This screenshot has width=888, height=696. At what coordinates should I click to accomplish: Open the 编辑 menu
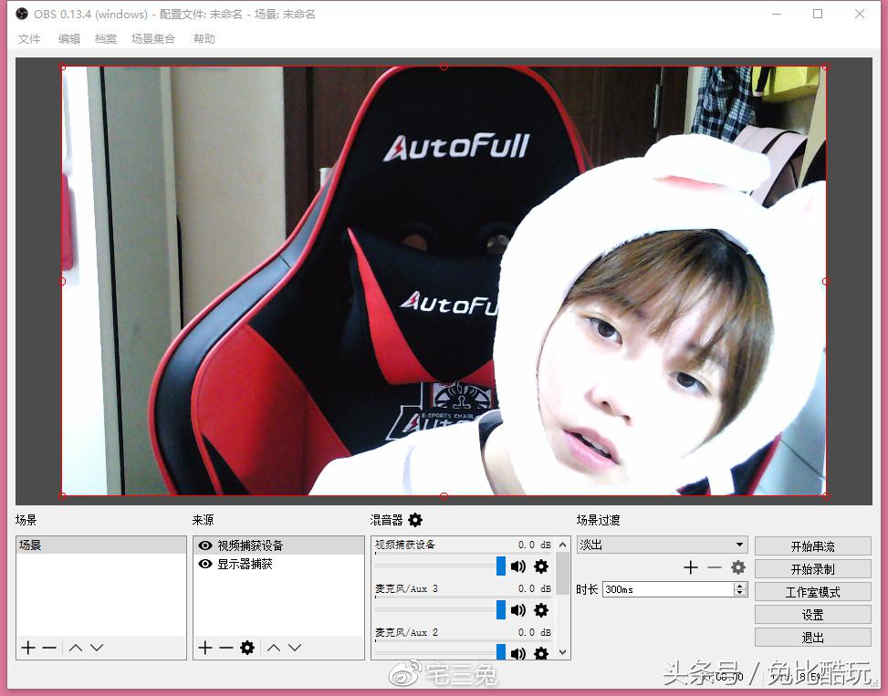[x=69, y=38]
